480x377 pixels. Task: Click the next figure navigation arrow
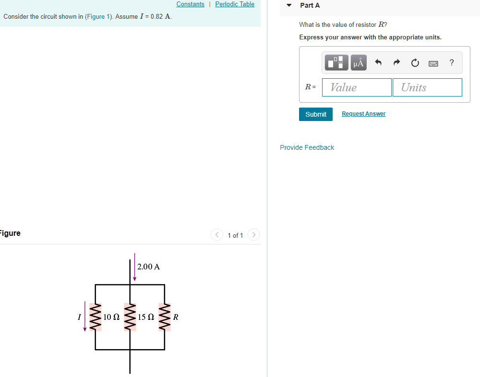point(253,235)
